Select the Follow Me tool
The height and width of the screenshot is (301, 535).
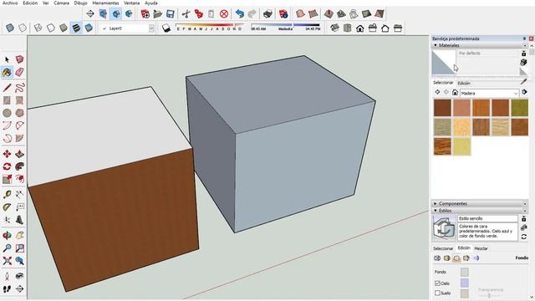(20, 166)
